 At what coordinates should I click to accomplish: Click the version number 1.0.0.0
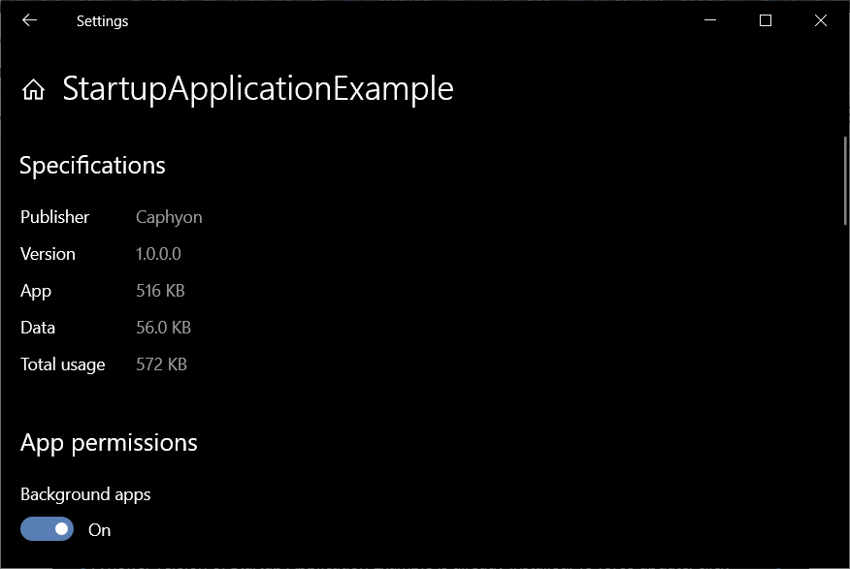[x=158, y=254]
